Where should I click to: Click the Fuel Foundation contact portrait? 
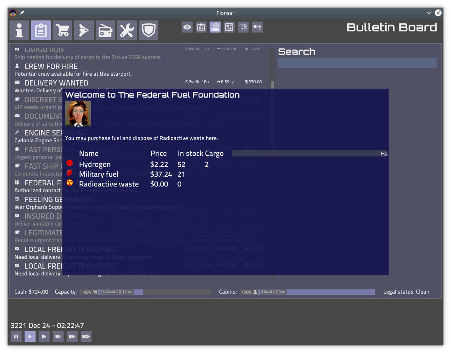point(78,114)
